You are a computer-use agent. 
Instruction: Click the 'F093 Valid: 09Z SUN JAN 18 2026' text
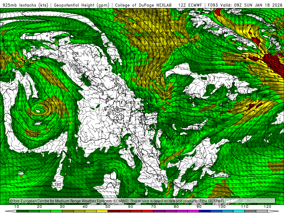click(x=245, y=5)
